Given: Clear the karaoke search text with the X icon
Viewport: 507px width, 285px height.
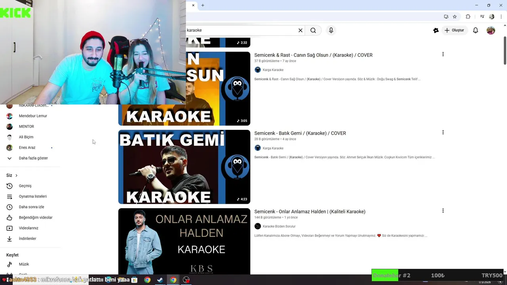Looking at the screenshot, I should point(300,30).
